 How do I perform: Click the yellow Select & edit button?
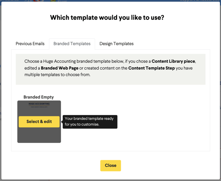click(x=39, y=122)
